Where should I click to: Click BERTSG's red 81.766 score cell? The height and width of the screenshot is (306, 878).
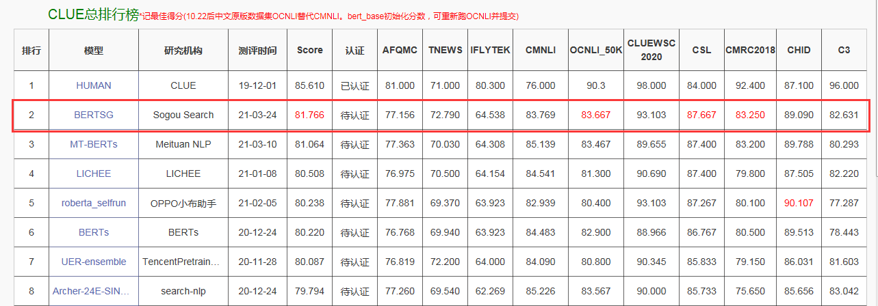point(309,115)
